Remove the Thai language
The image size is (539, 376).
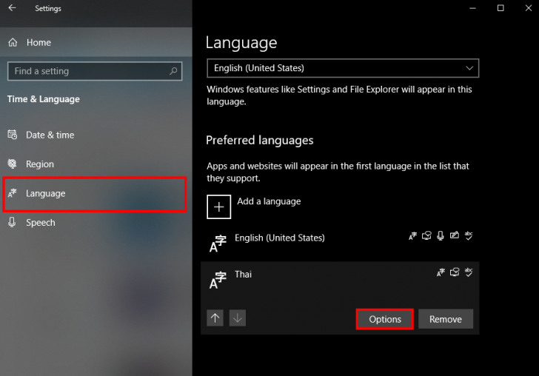click(x=446, y=319)
